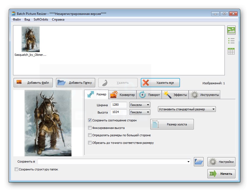Open the Эффекты tab
The image size is (249, 191).
pos(175,95)
